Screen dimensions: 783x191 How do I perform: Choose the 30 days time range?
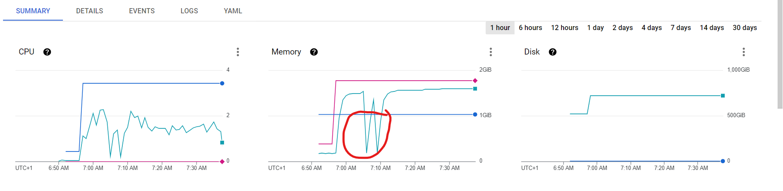tap(745, 27)
